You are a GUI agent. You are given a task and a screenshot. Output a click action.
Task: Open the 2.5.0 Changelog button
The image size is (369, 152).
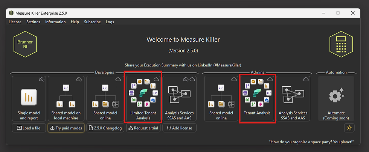(x=105, y=128)
